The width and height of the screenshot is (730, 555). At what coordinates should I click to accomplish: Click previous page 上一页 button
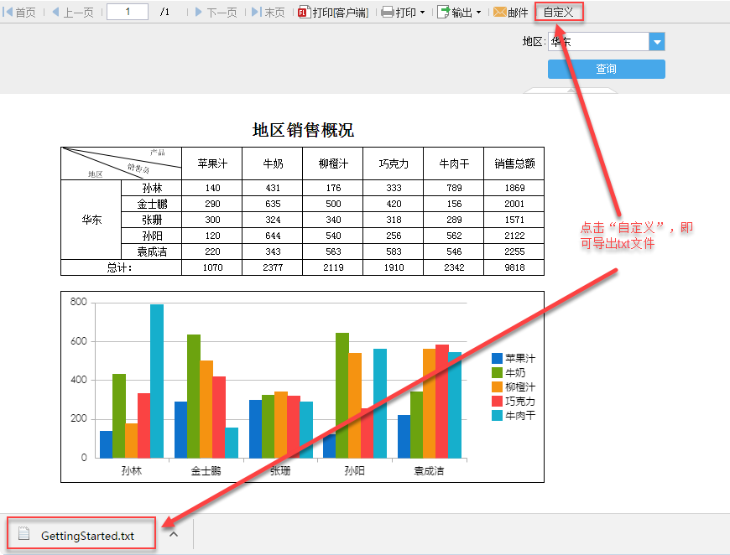[73, 12]
